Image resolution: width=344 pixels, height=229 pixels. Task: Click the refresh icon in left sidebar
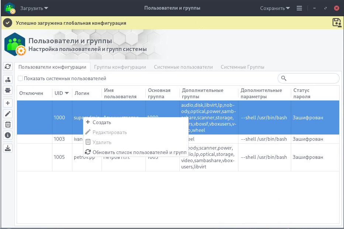pyautogui.click(x=8, y=66)
